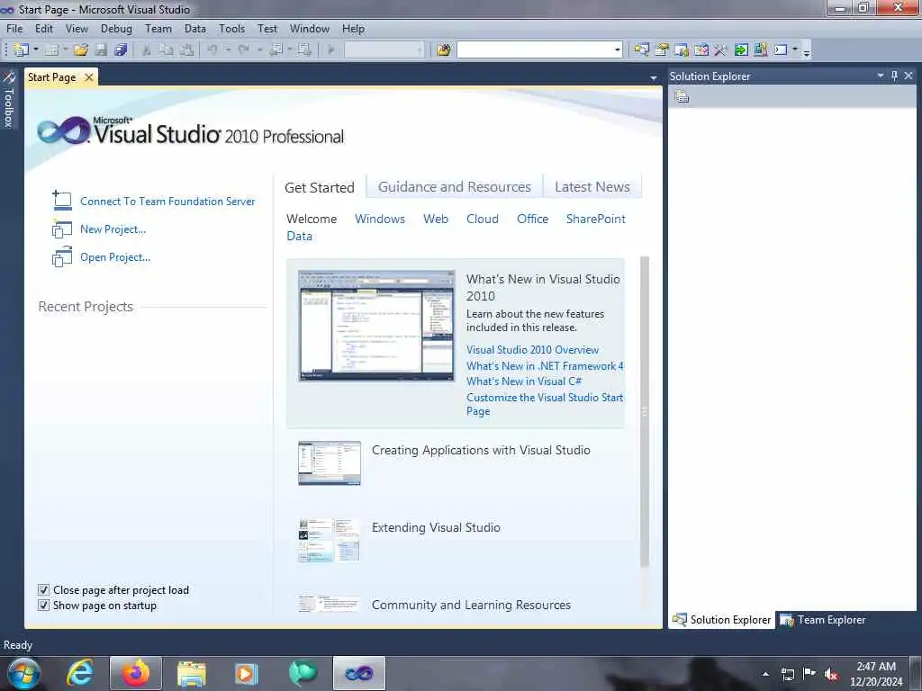Click the Start Debugging play icon

pos(331,50)
